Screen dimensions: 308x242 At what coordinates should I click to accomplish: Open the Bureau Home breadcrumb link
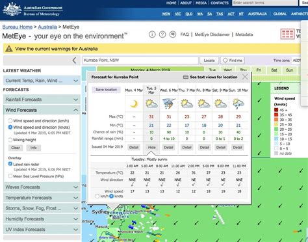[x=18, y=27]
